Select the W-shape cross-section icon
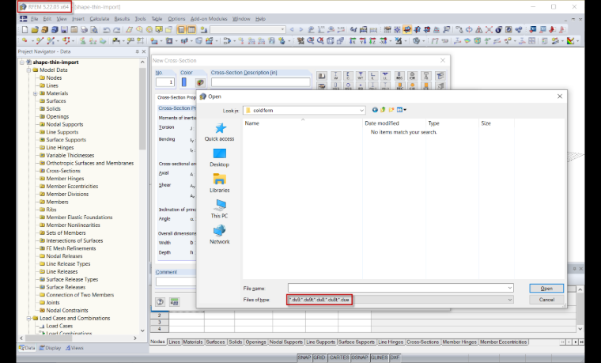Screen dimensions: 601x363 coord(336,76)
